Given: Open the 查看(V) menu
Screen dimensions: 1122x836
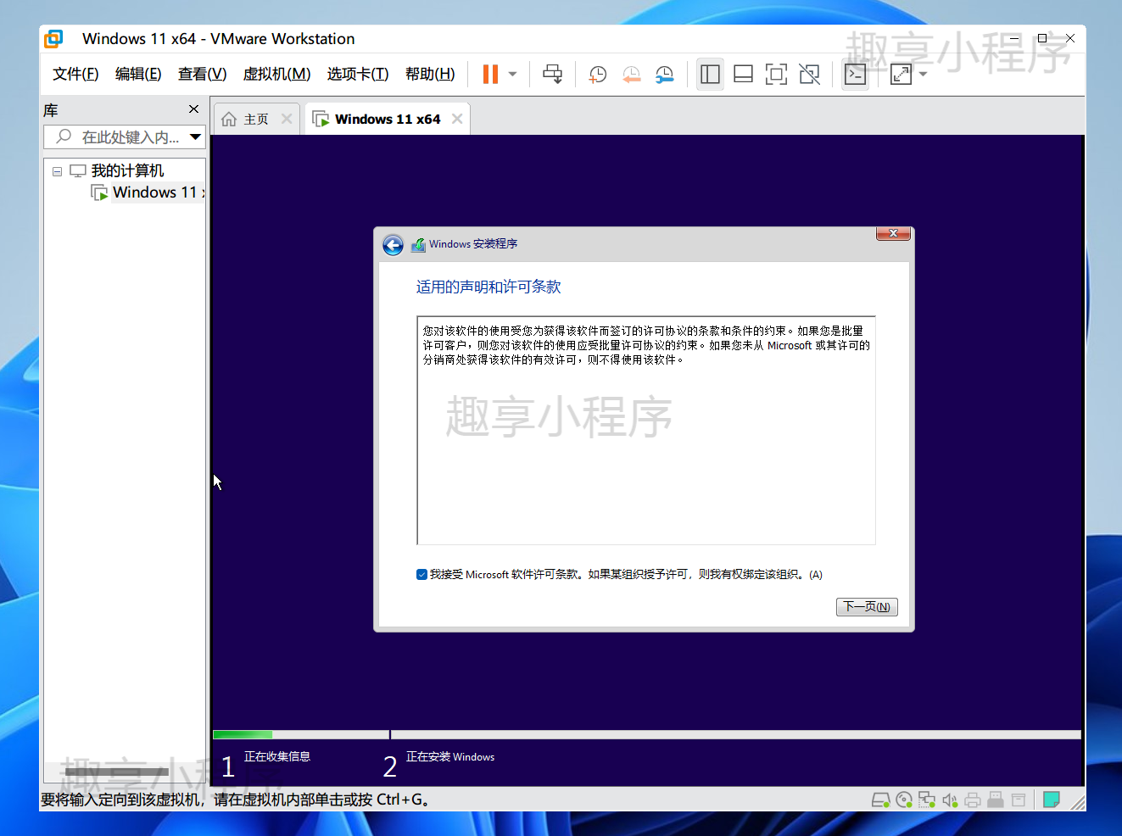Looking at the screenshot, I should click(202, 74).
